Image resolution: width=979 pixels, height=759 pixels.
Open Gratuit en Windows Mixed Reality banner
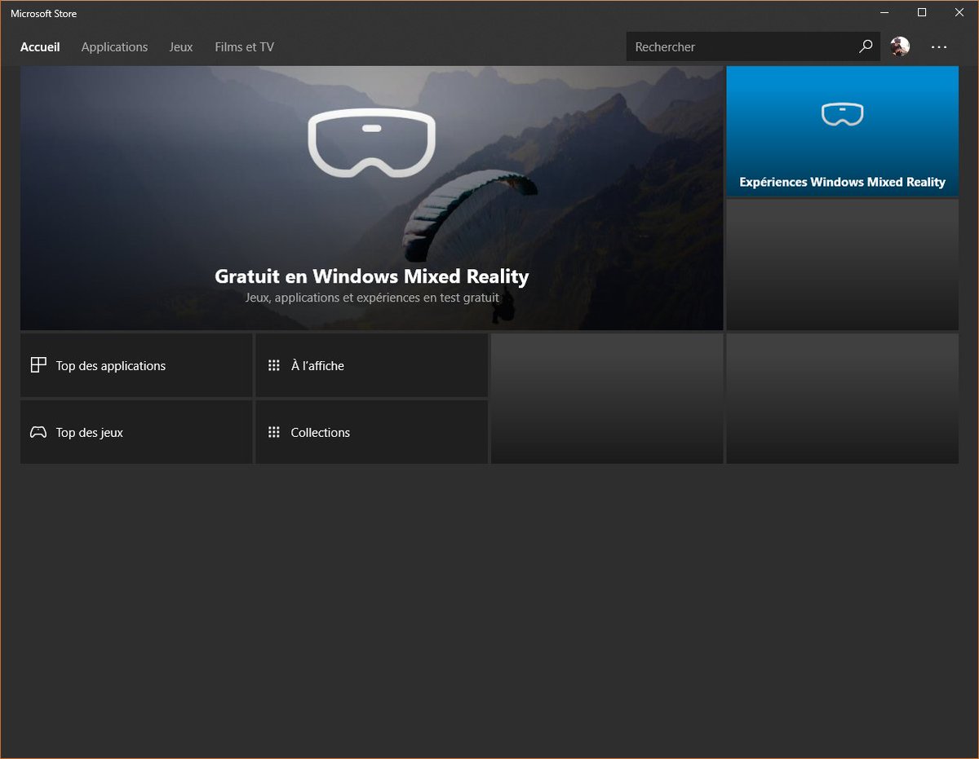(372, 198)
